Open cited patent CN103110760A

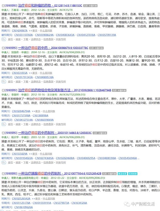[x=24, y=35]
